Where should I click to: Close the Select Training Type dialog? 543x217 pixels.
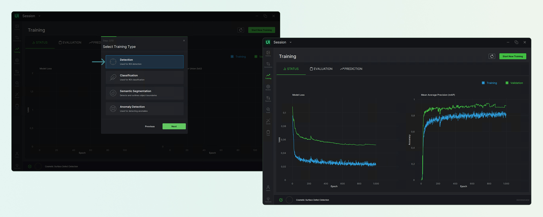(184, 41)
